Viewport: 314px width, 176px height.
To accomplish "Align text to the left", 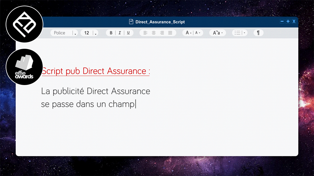I will coord(145,33).
